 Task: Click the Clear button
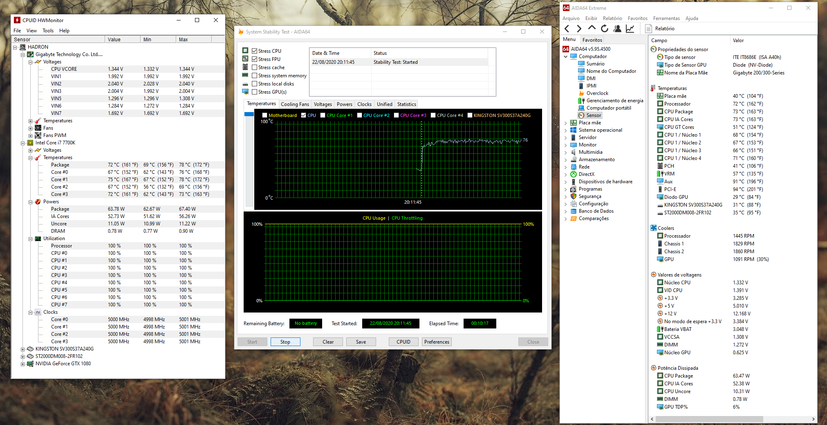328,342
